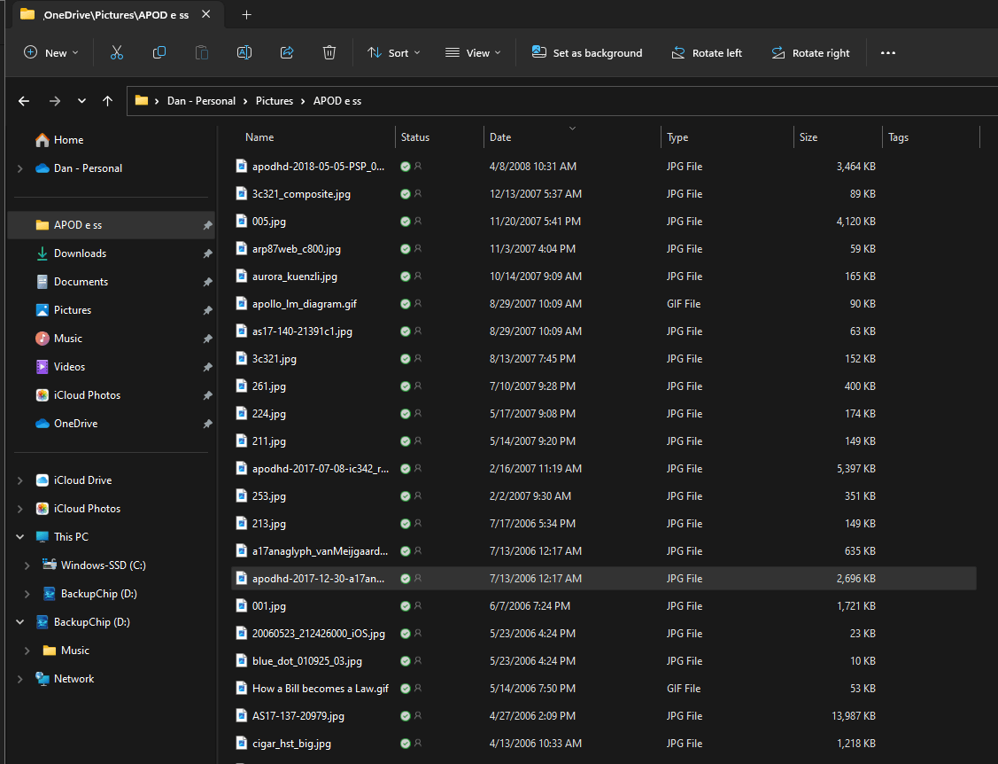This screenshot has height=764, width=998.
Task: Click the Set as background button
Action: coord(587,53)
